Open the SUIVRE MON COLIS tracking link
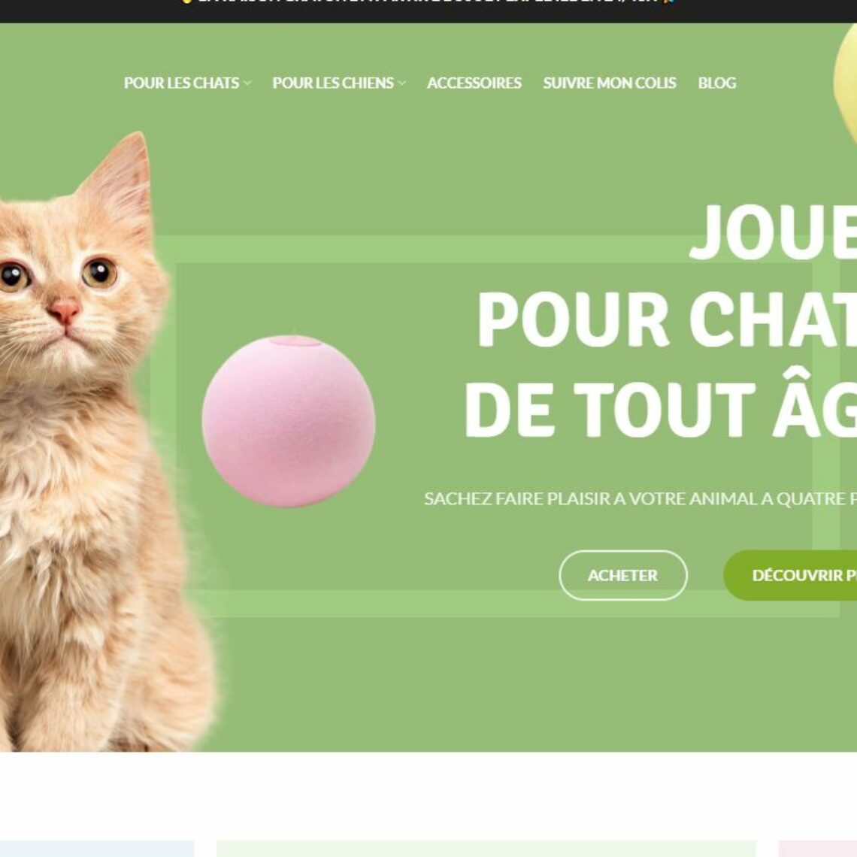The width and height of the screenshot is (857, 857). (610, 83)
